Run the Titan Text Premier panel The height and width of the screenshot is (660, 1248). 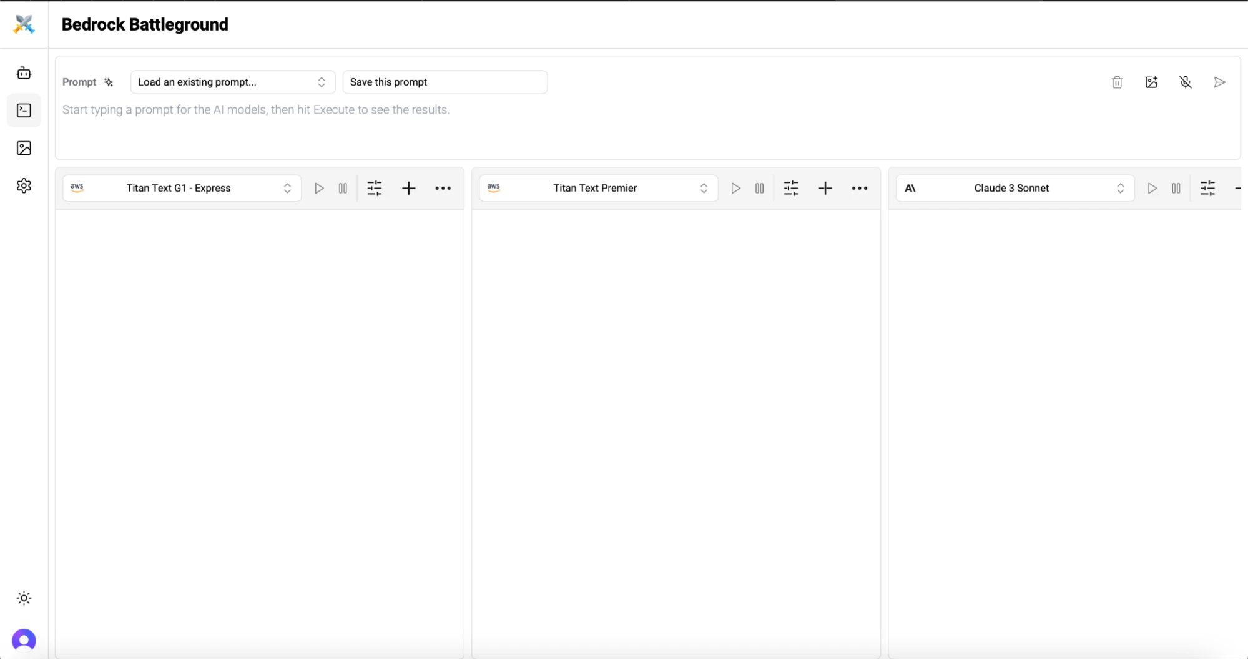click(x=735, y=188)
